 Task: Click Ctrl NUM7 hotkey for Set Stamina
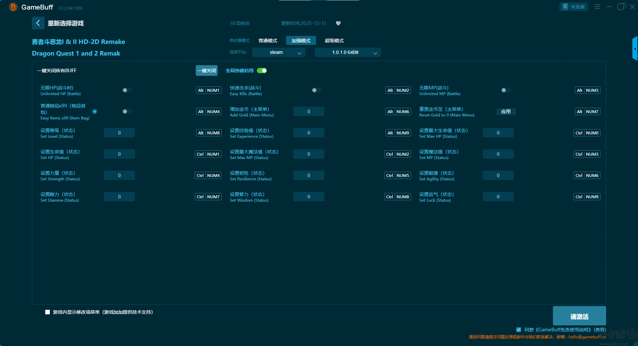208,197
